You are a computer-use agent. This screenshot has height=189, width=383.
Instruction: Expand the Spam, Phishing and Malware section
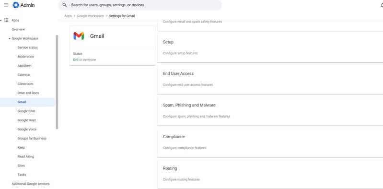pyautogui.click(x=270, y=110)
